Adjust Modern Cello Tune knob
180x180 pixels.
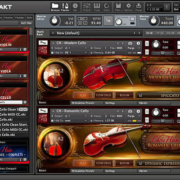[156, 45]
